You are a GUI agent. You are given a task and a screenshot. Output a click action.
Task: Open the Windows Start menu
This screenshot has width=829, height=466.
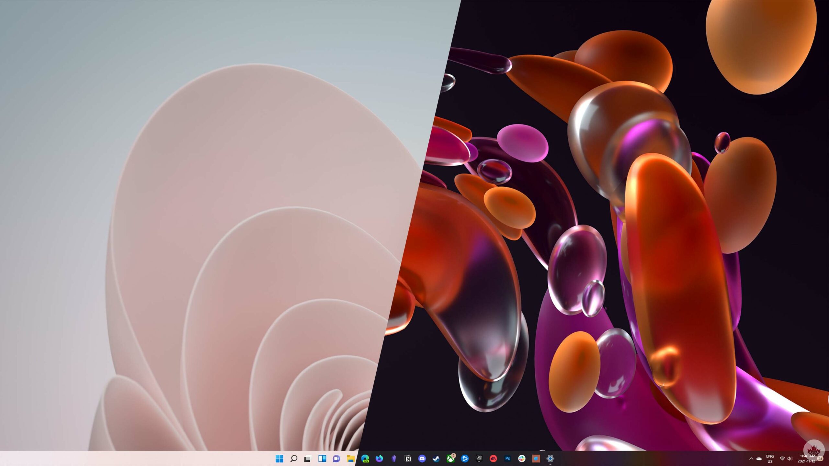click(x=279, y=459)
